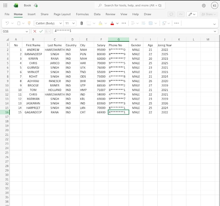The width and height of the screenshot is (220, 206).
Task: Toggle Bold formatting
Action: coord(82,23)
